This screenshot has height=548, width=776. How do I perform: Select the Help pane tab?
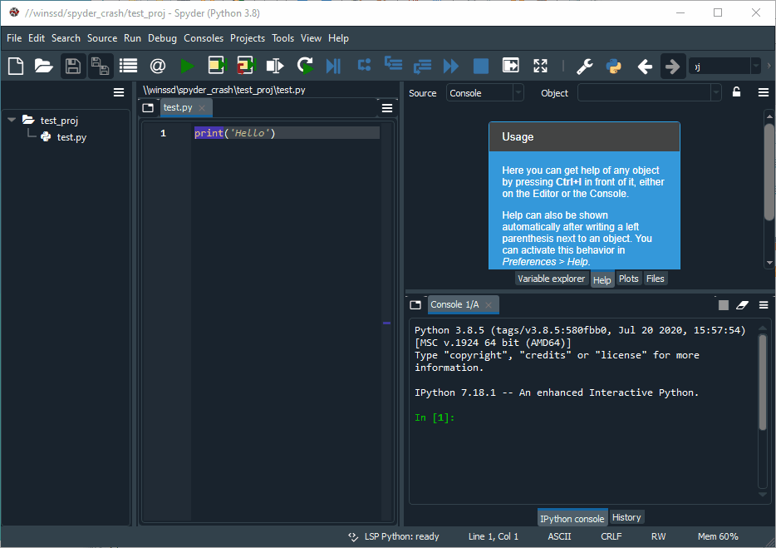click(602, 280)
